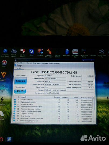Open the YouTube By Click shortcut

coord(75,53)
